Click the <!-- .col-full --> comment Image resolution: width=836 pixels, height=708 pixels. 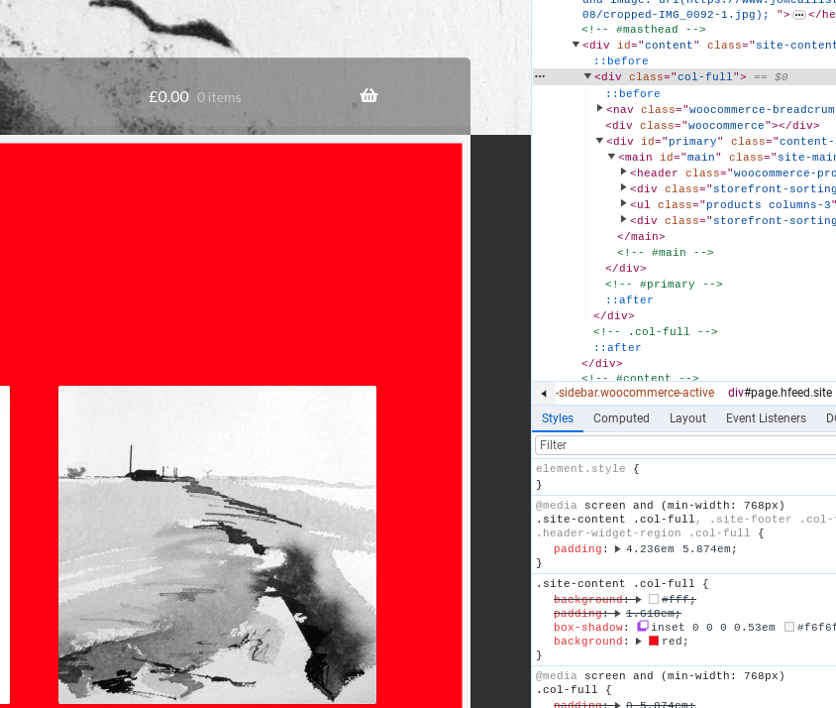point(656,331)
